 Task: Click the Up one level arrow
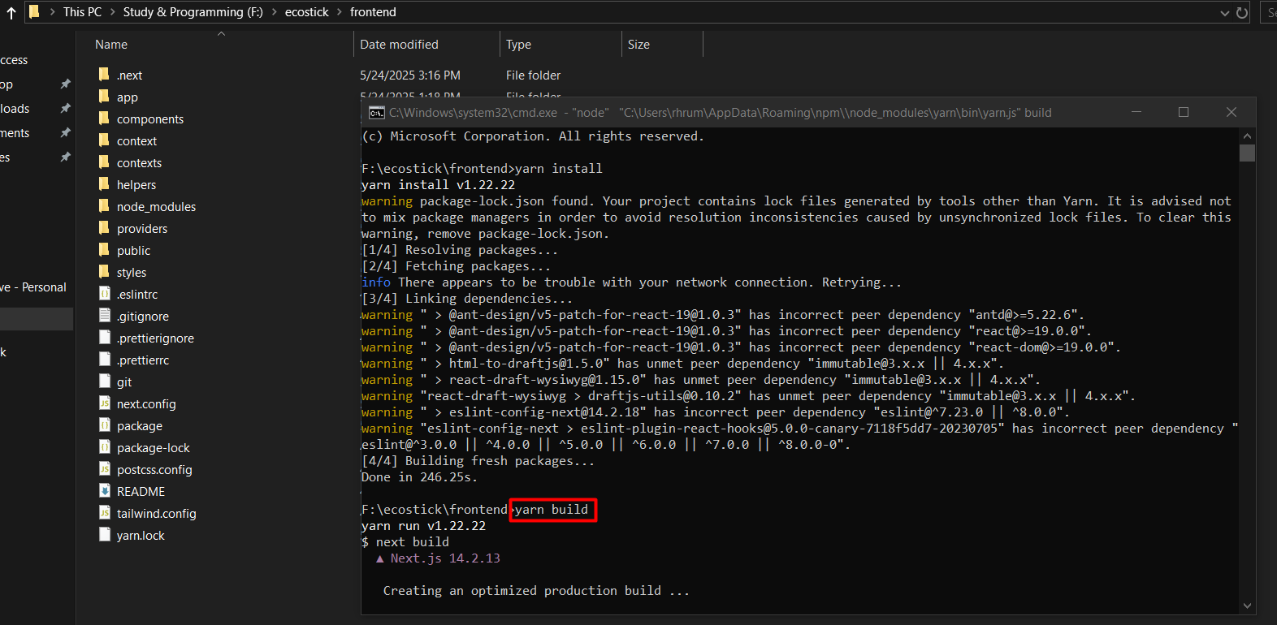[x=11, y=12]
